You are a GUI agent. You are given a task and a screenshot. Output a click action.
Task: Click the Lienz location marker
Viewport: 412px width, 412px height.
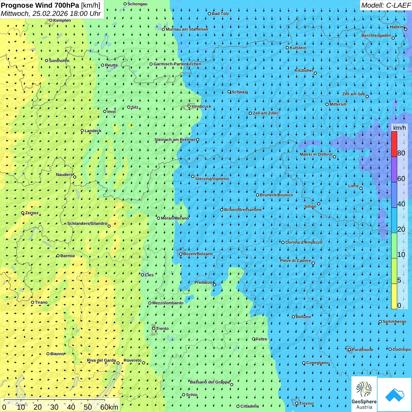coord(361,188)
